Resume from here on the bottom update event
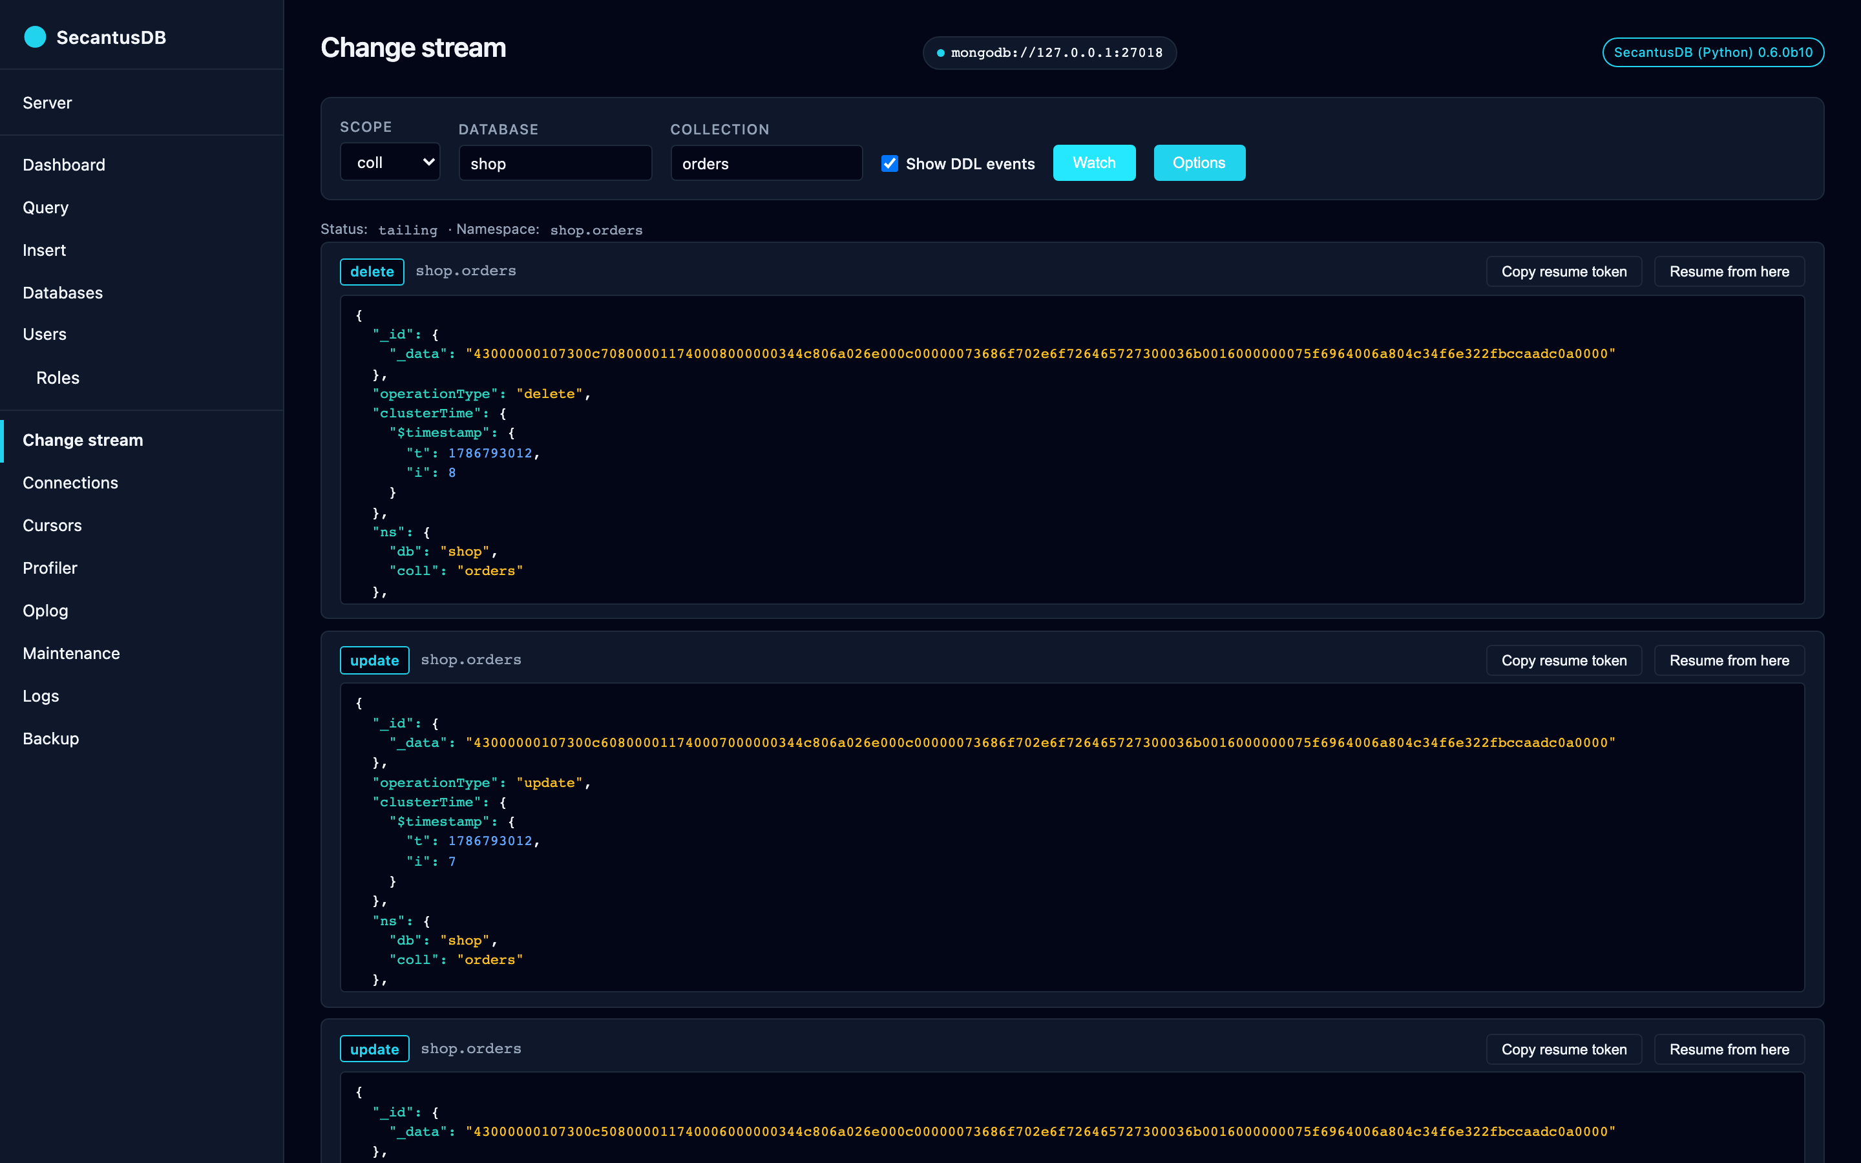The width and height of the screenshot is (1861, 1163). tap(1729, 1049)
